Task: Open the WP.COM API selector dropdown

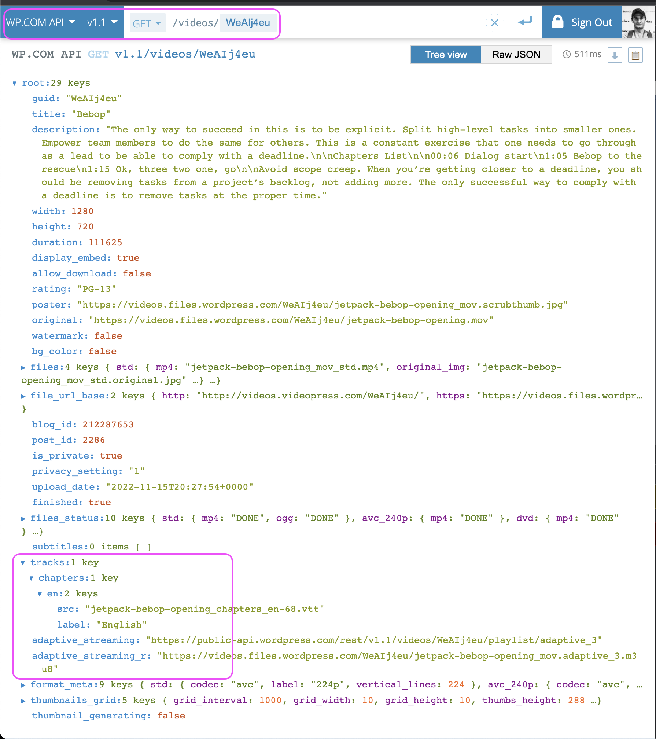Action: coord(41,23)
